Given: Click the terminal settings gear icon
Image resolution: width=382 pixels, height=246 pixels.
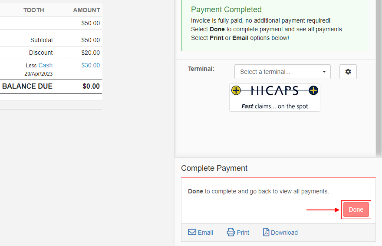Looking at the screenshot, I should click(x=348, y=72).
